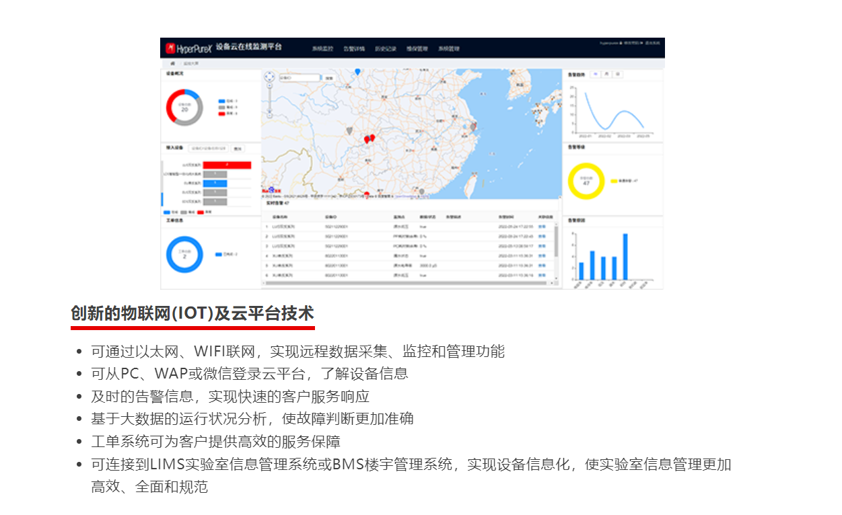Image resolution: width=842 pixels, height=515 pixels.
Task: Click the map pan direction control
Action: [270, 78]
